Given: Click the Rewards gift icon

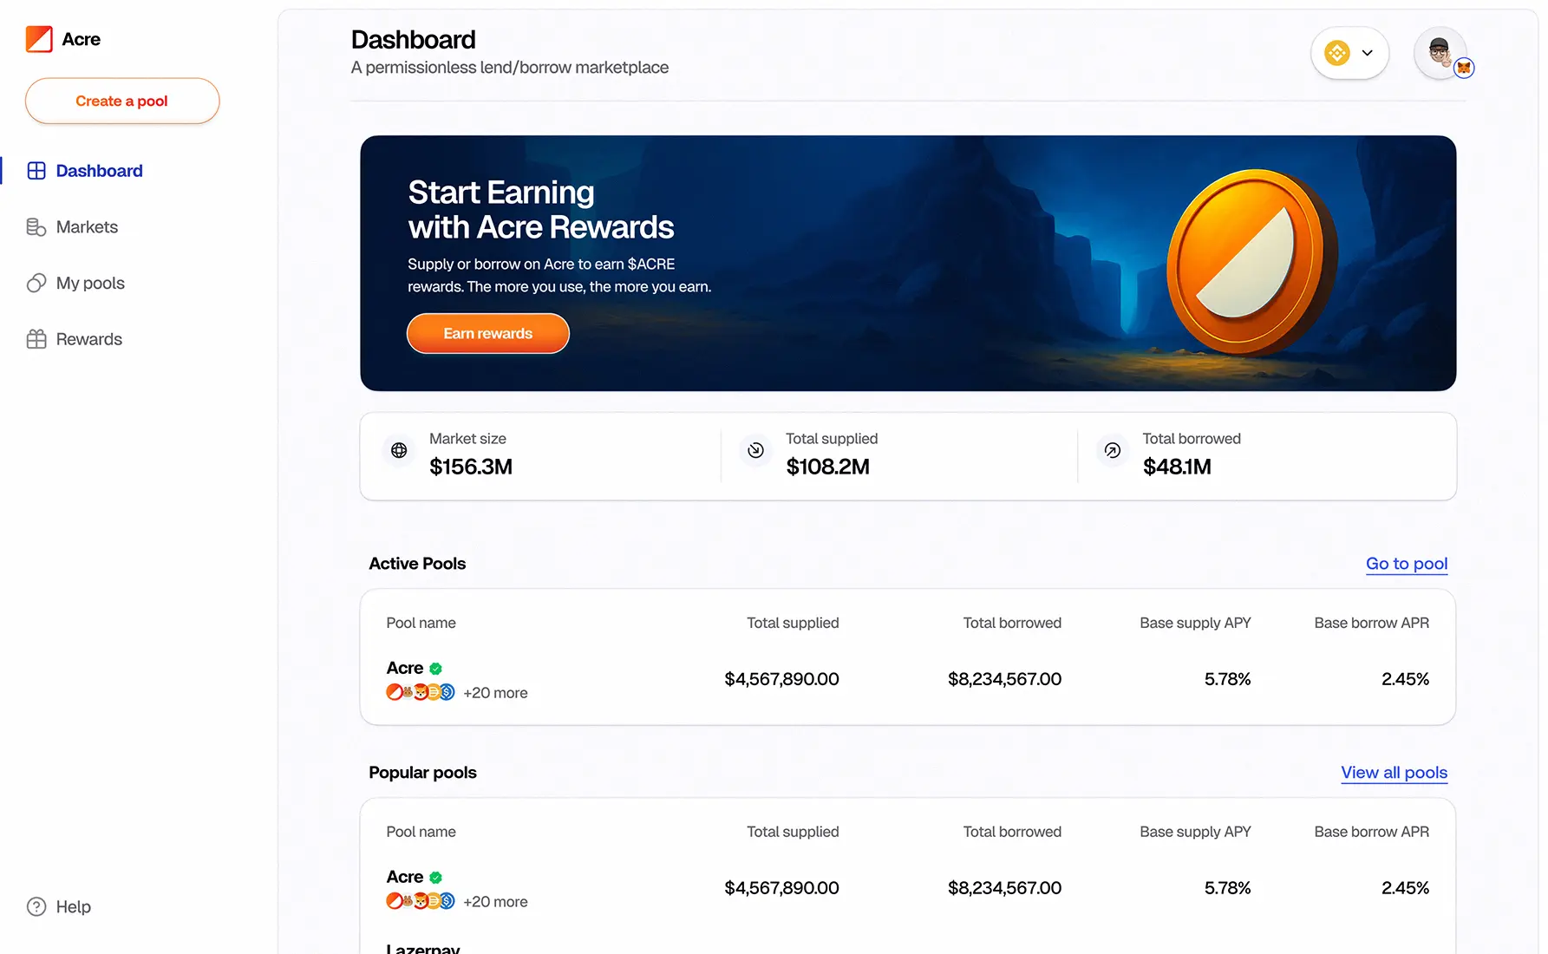Looking at the screenshot, I should [36, 339].
